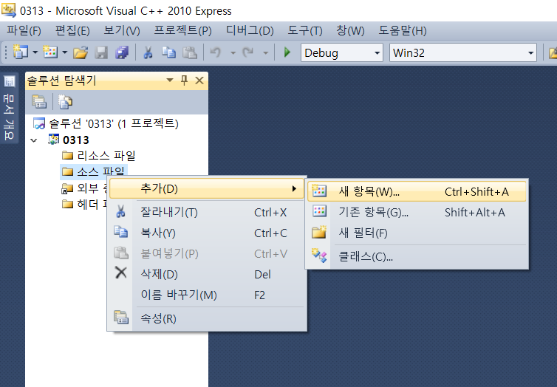Click Properties icon in Solution Explorer toolbar
The height and width of the screenshot is (387, 557).
(39, 102)
